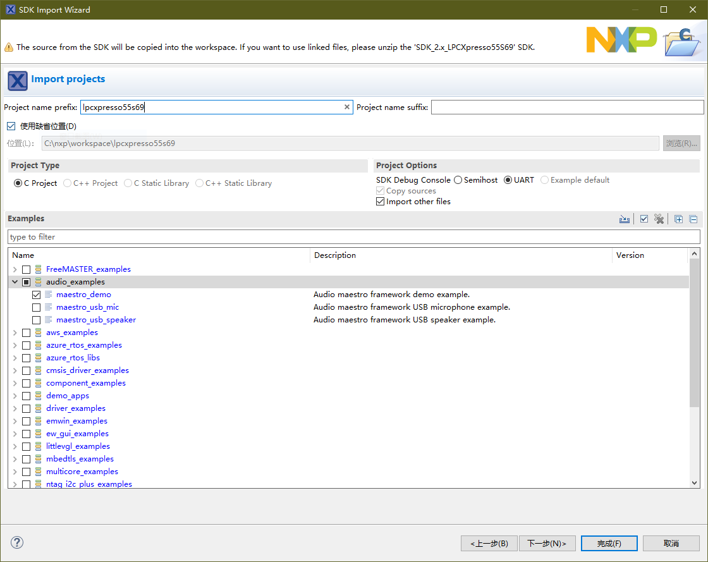Click the type to filter search box
The height and width of the screenshot is (562, 708).
354,236
